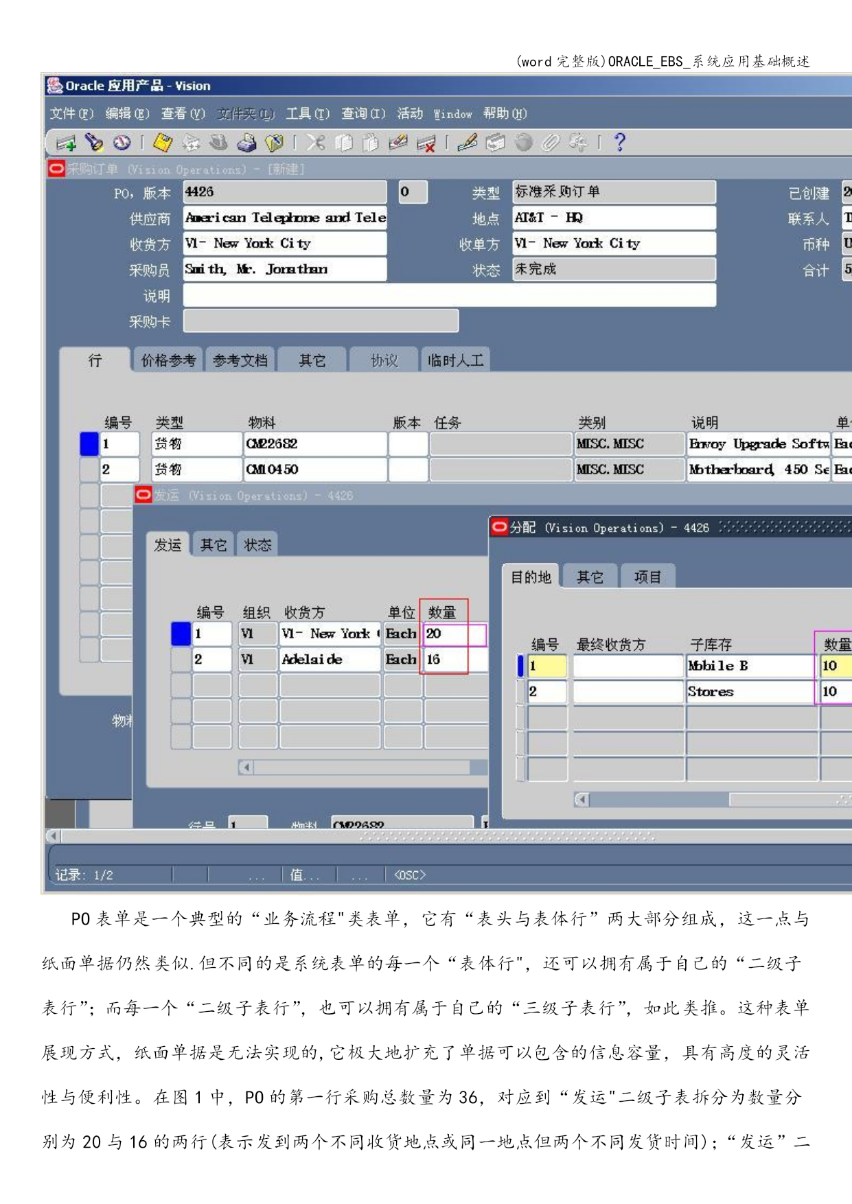
Task: Open the Window menu
Action: [x=453, y=114]
